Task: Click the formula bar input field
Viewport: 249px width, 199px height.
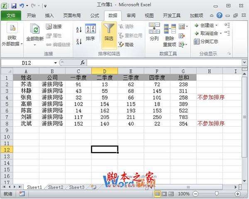Action: pos(164,63)
